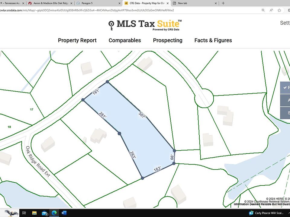Select the Prospecting menu item
The height and width of the screenshot is (217, 290).
point(168,40)
